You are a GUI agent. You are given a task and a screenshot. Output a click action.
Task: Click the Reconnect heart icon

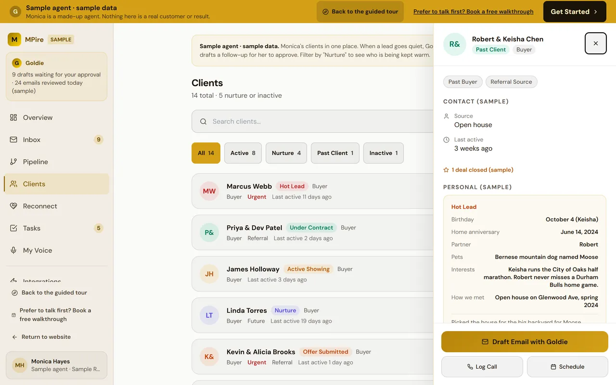[13, 206]
